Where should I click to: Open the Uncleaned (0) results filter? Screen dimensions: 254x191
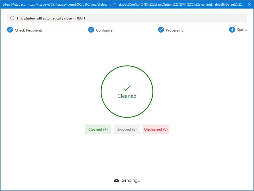pyautogui.click(x=156, y=129)
